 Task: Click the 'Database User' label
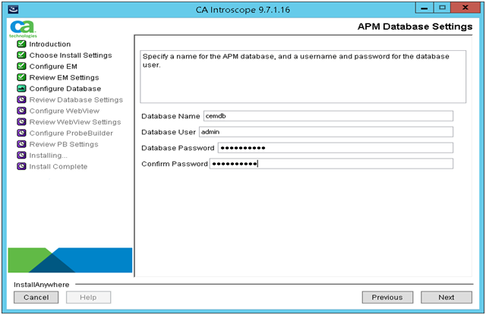[169, 132]
